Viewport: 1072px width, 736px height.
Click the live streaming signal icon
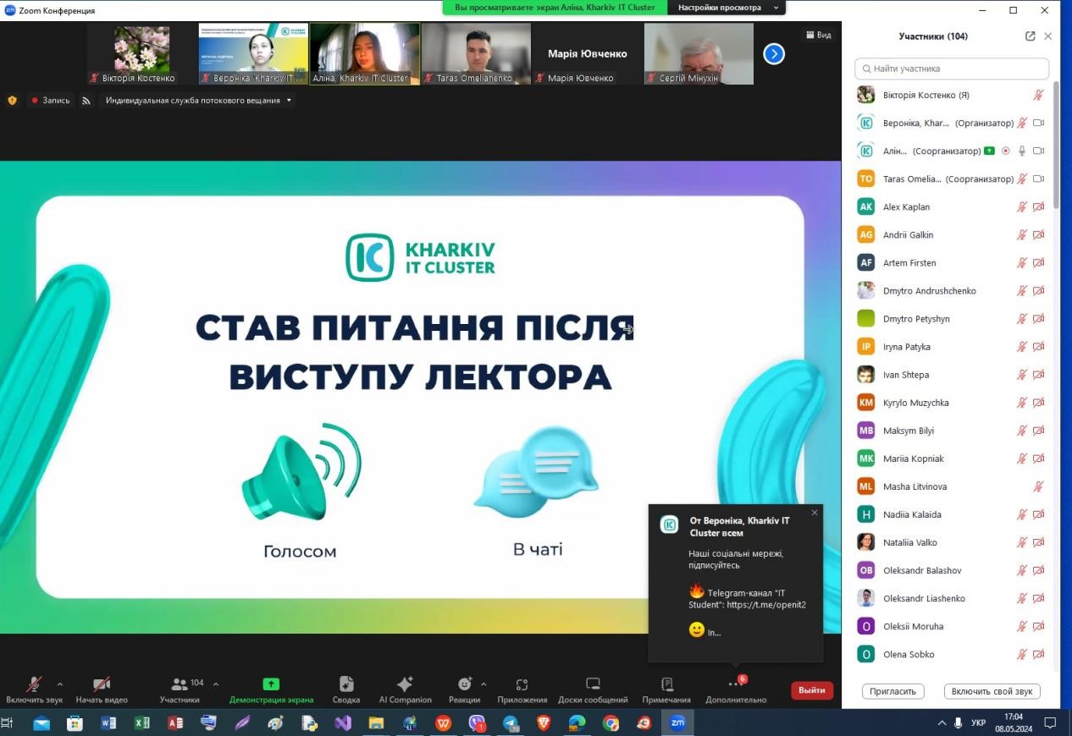tap(86, 100)
